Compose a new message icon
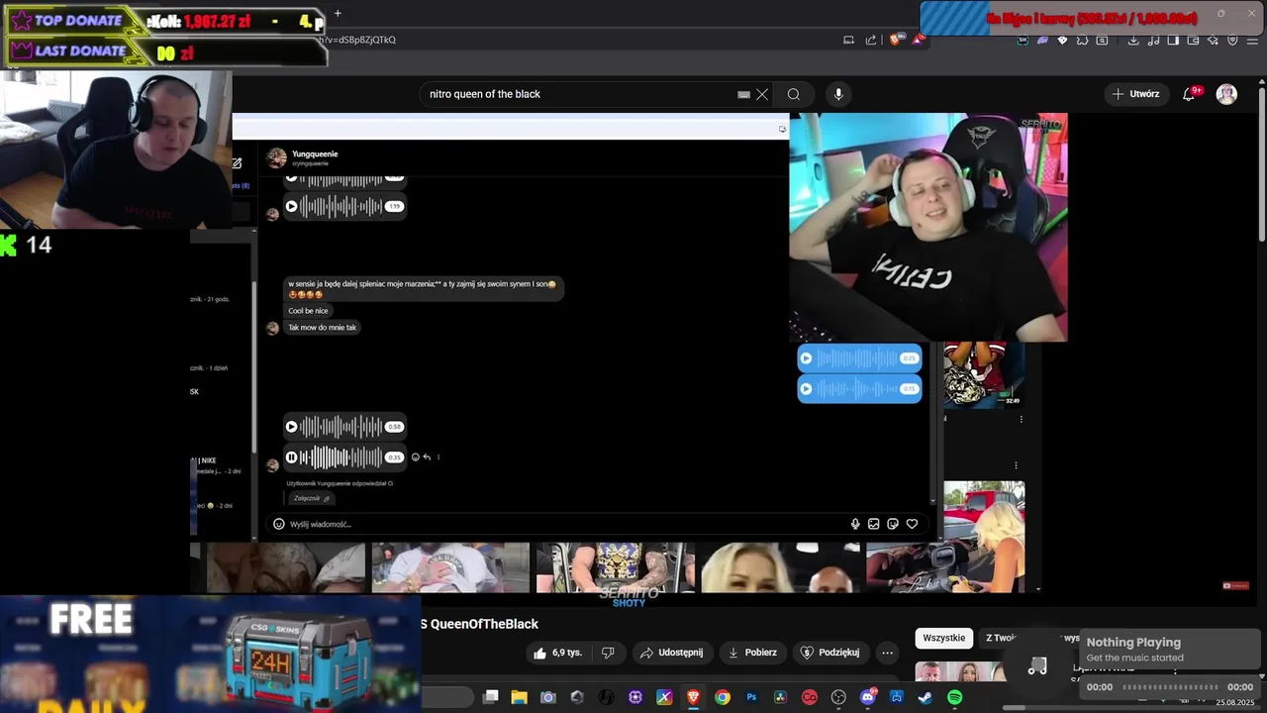 point(237,163)
